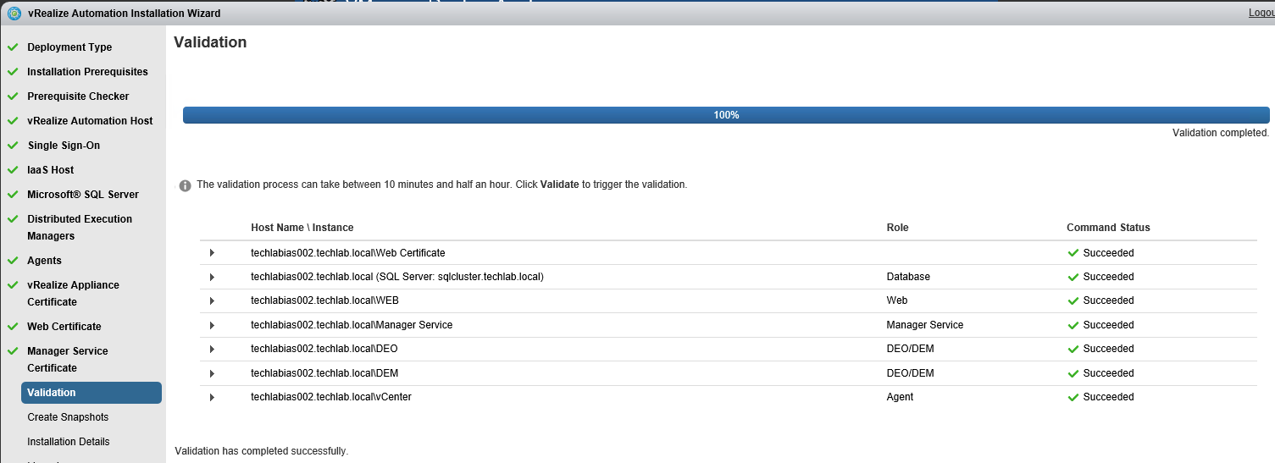Click DEO/DEM role cell in the DEO row
This screenshot has width=1275, height=463.
coord(910,349)
